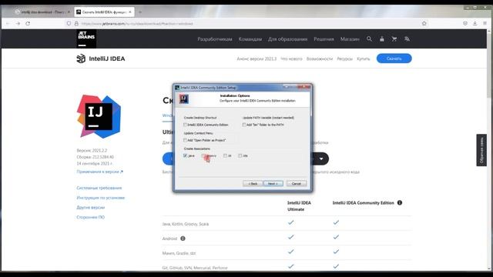Image resolution: width=493 pixels, height=277 pixels.
Task: Click Next in the setup dialog
Action: [273, 183]
